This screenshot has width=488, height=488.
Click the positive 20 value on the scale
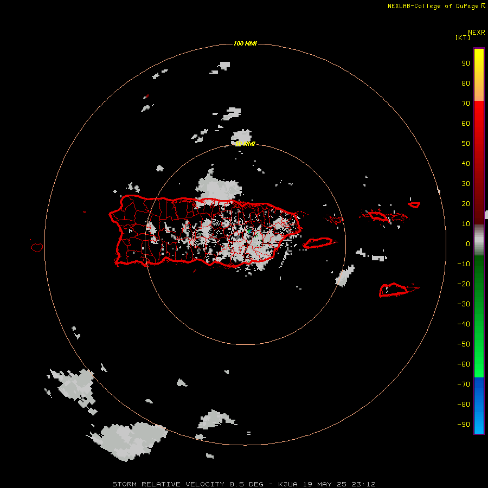coord(466,203)
